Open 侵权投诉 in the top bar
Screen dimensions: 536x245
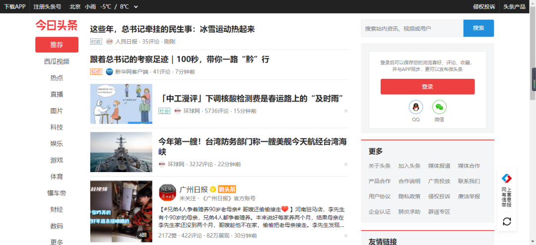(484, 6)
